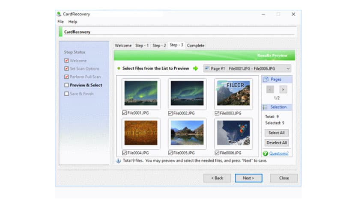Click the Save & Finish status checkbox
This screenshot has width=358, height=207.
tap(66, 94)
